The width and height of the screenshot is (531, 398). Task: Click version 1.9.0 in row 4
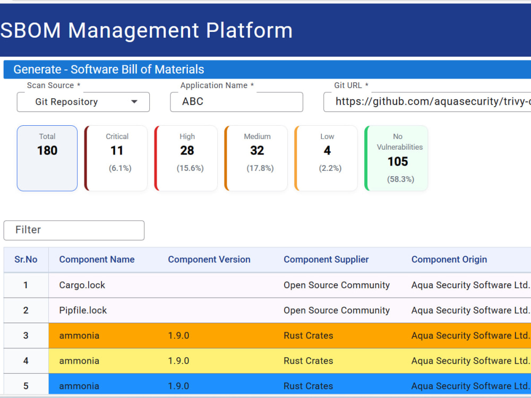[178, 361]
